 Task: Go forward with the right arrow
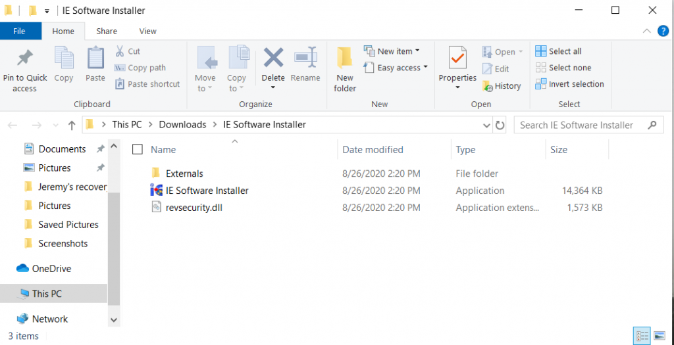[x=37, y=126]
